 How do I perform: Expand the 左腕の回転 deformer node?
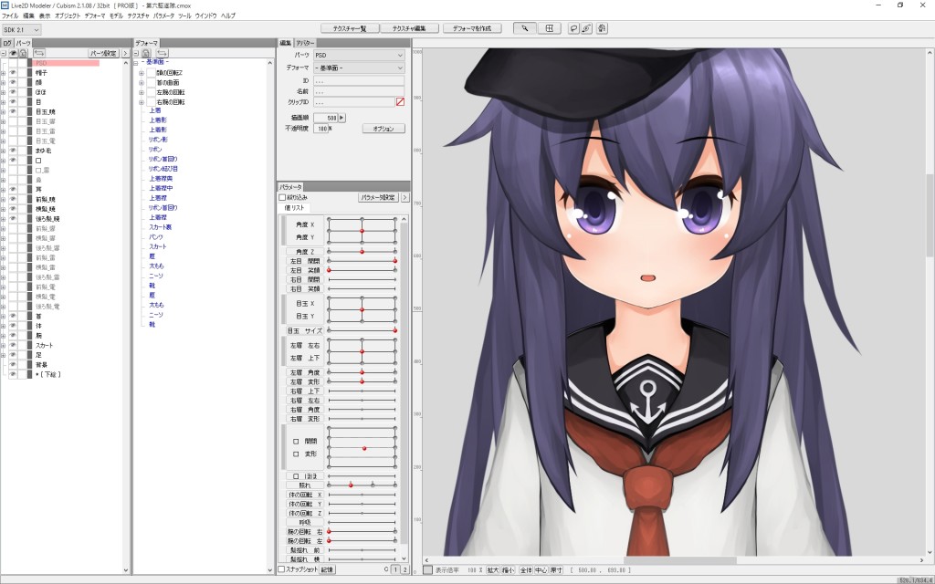pyautogui.click(x=142, y=92)
